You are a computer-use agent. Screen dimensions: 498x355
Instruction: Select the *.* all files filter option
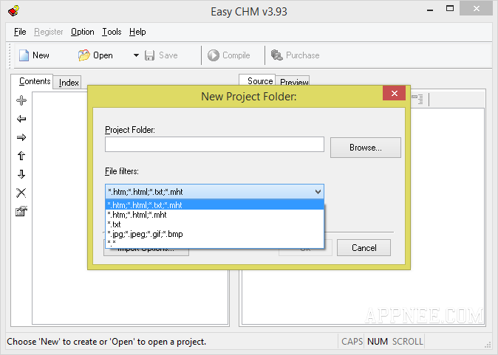[x=214, y=243]
